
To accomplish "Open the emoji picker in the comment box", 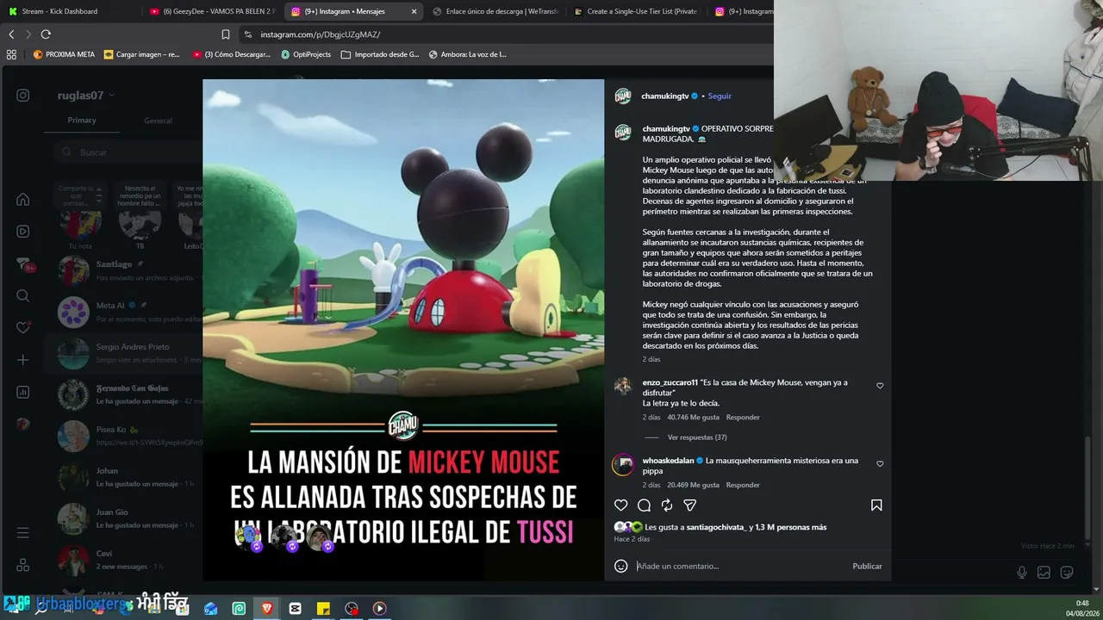I will point(620,566).
